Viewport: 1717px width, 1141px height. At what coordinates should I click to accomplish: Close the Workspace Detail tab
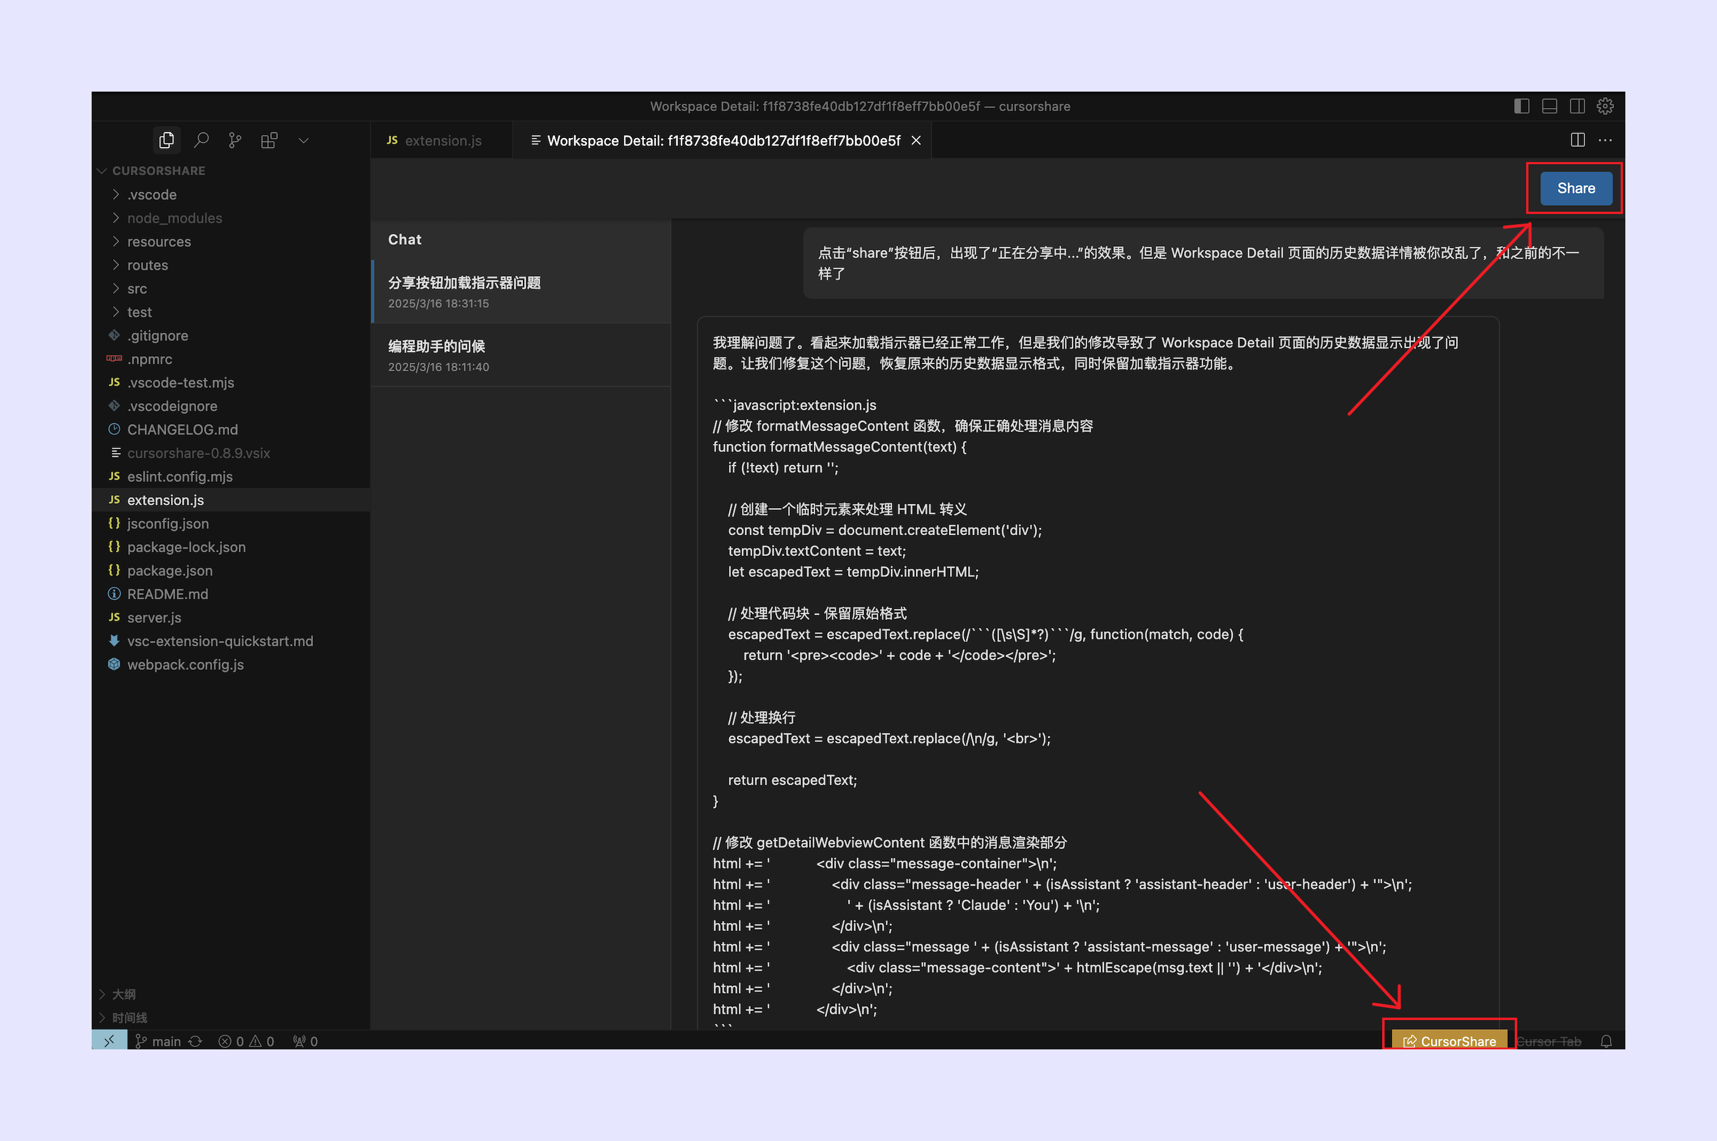click(x=917, y=140)
